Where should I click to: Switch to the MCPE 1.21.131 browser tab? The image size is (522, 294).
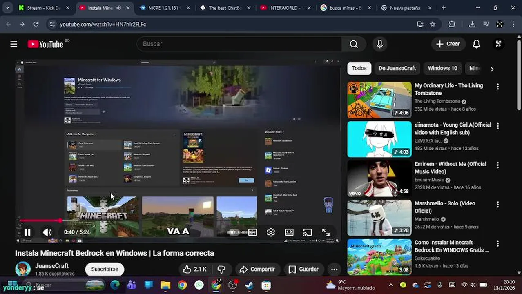point(164,8)
